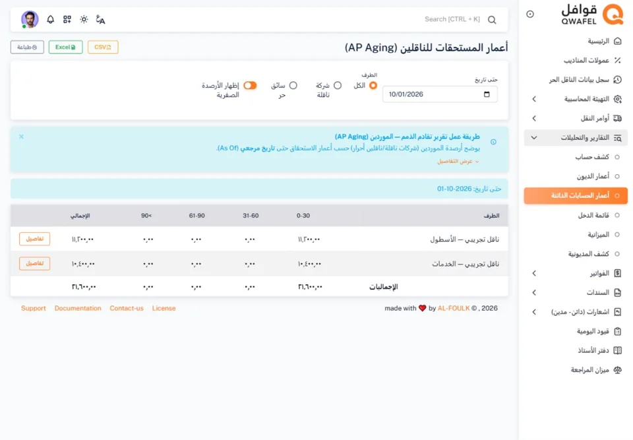
Task: Switch theme with the sun icon
Action: [x=84, y=19]
